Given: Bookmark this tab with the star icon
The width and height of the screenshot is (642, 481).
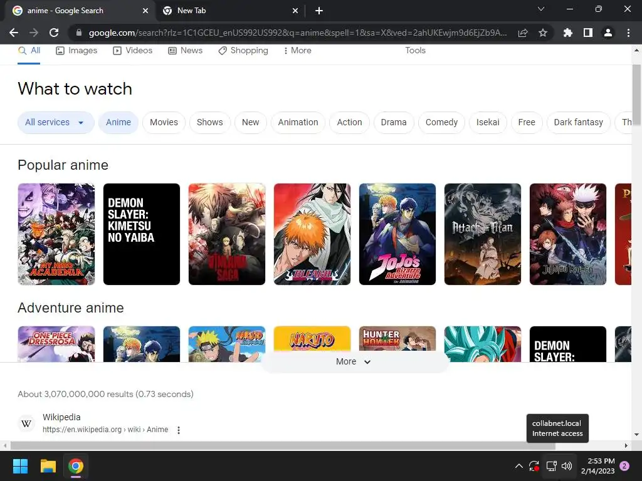Looking at the screenshot, I should coord(543,33).
